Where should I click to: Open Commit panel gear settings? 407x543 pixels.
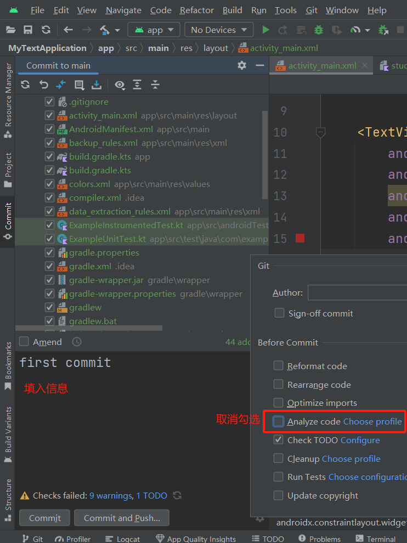(x=242, y=65)
